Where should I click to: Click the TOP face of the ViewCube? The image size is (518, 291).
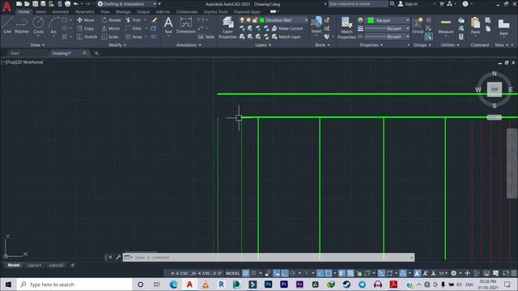pos(495,90)
